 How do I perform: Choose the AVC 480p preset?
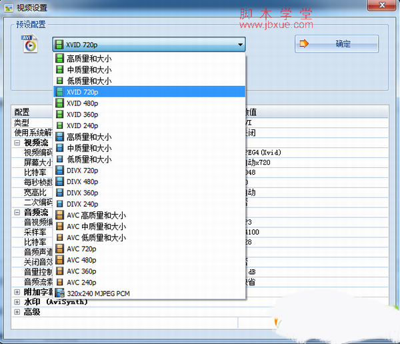(x=149, y=260)
